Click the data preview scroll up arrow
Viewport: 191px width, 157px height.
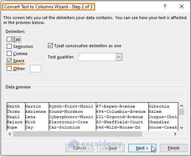tap(181, 106)
